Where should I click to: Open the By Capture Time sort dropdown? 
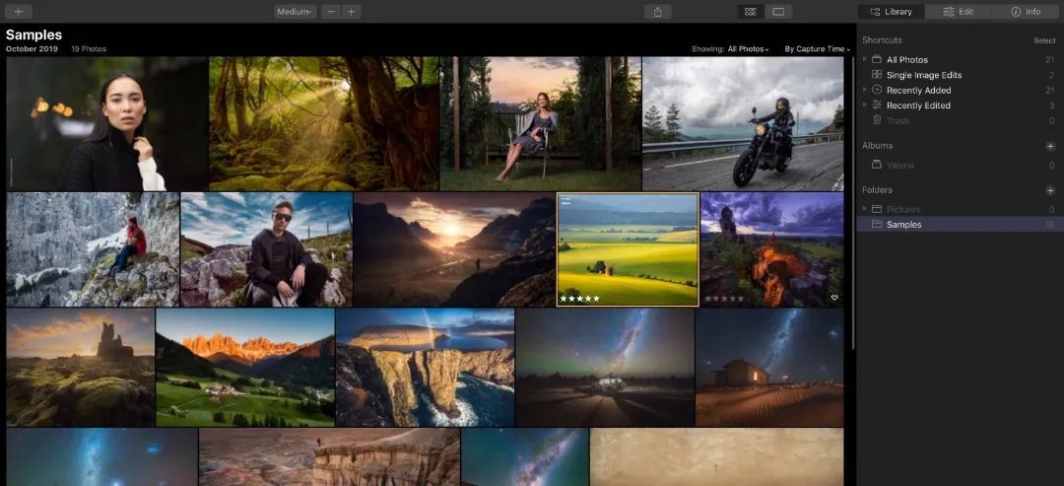pyautogui.click(x=818, y=49)
